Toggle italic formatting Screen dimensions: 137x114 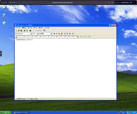tap(57, 34)
